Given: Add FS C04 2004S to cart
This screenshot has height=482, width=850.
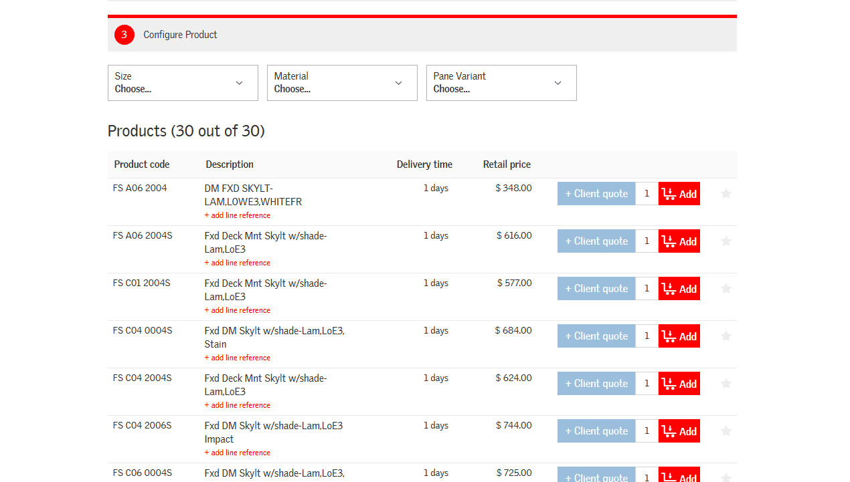Looking at the screenshot, I should (x=679, y=384).
